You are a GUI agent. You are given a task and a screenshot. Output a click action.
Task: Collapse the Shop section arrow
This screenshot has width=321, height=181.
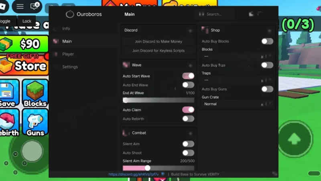coord(269,31)
